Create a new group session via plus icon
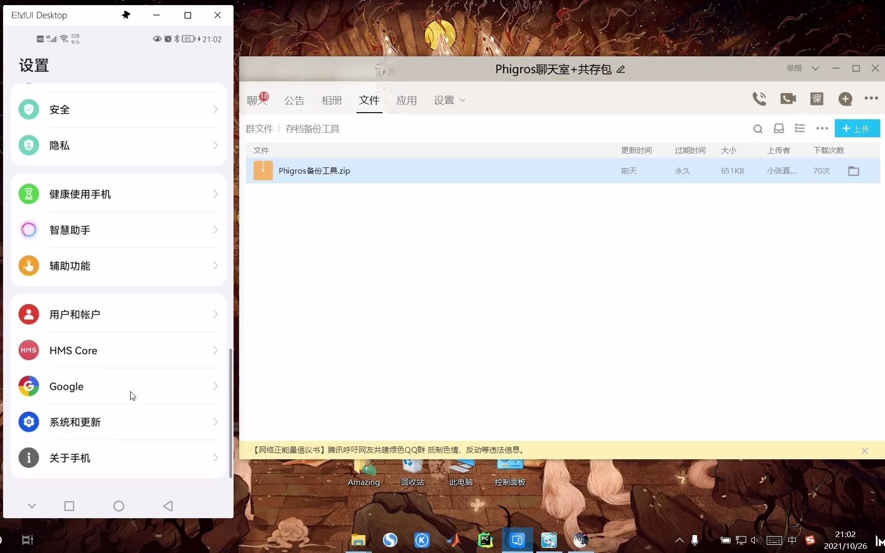 point(845,99)
